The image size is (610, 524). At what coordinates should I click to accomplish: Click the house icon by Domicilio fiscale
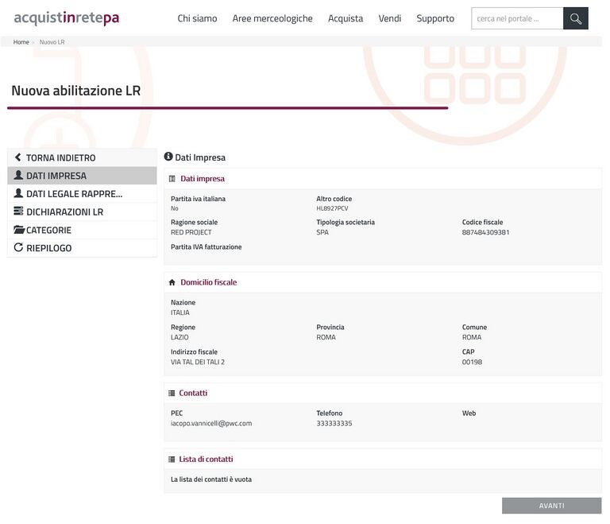coord(172,282)
